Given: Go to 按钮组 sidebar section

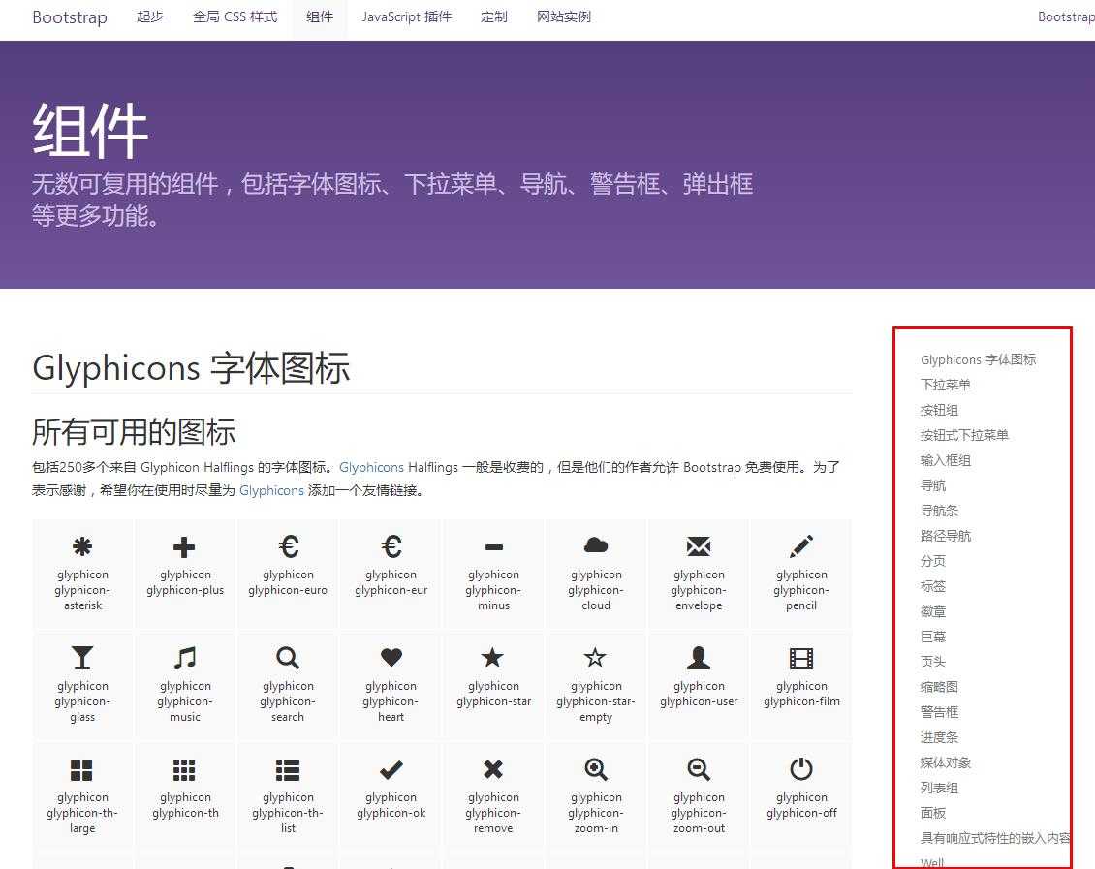Looking at the screenshot, I should click(x=939, y=410).
